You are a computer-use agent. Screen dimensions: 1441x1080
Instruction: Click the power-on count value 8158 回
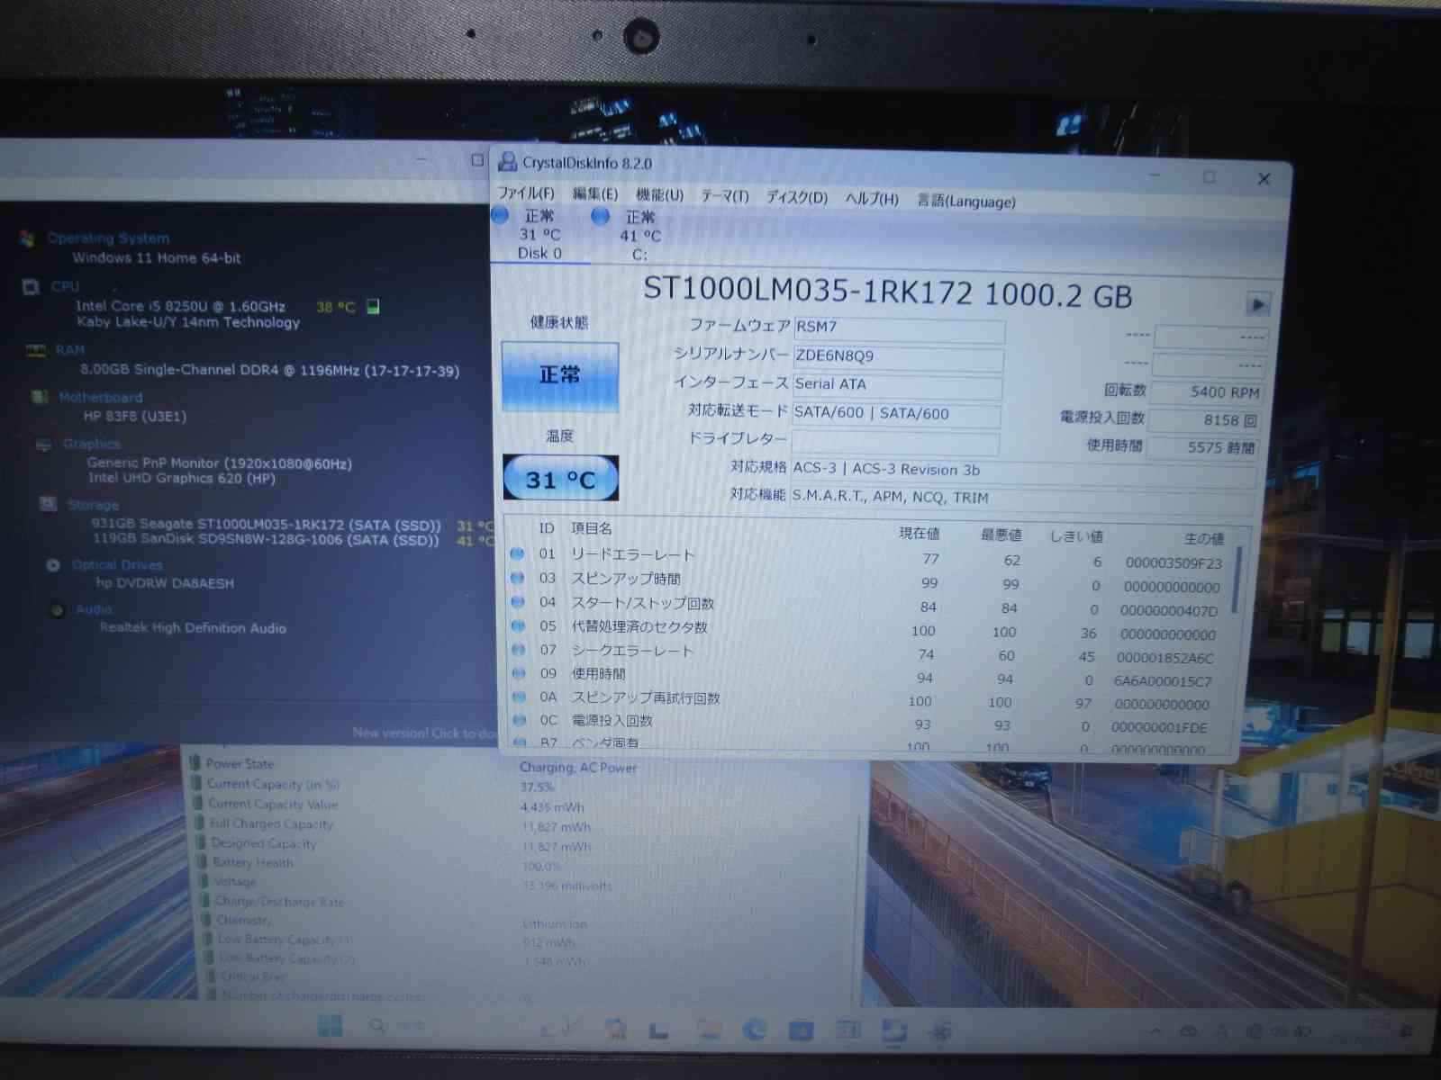point(1206,420)
